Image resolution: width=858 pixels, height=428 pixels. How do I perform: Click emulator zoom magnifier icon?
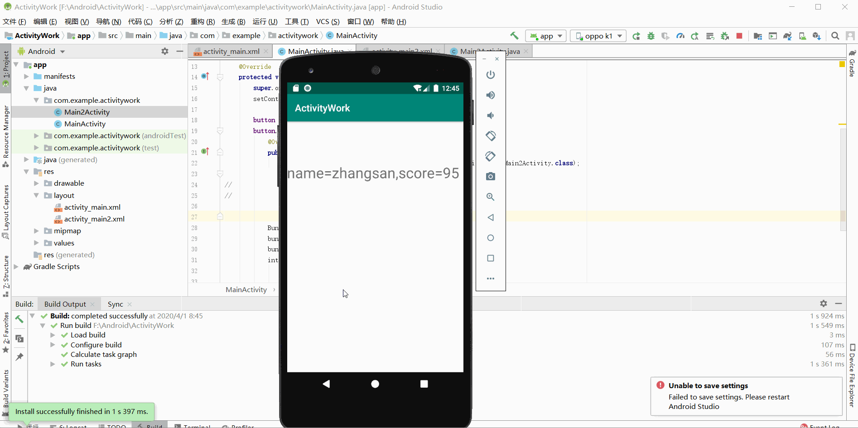click(491, 197)
